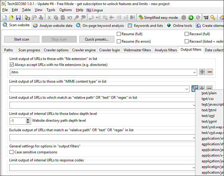
Task: Enable Case sensitive comparisons checkbox
Action: tap(12, 152)
